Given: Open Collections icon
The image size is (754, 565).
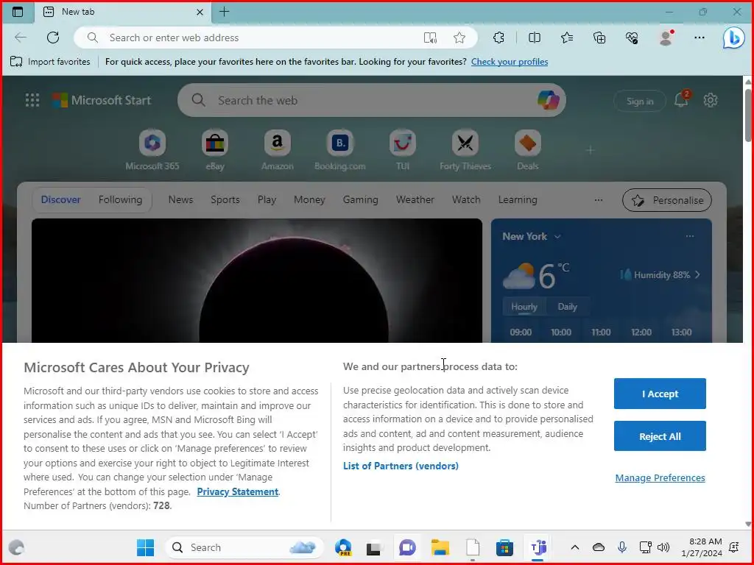Looking at the screenshot, I should tap(599, 38).
